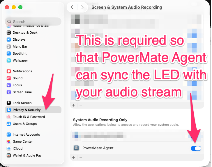Add app to screen recording list
The image size is (212, 167).
74,105
